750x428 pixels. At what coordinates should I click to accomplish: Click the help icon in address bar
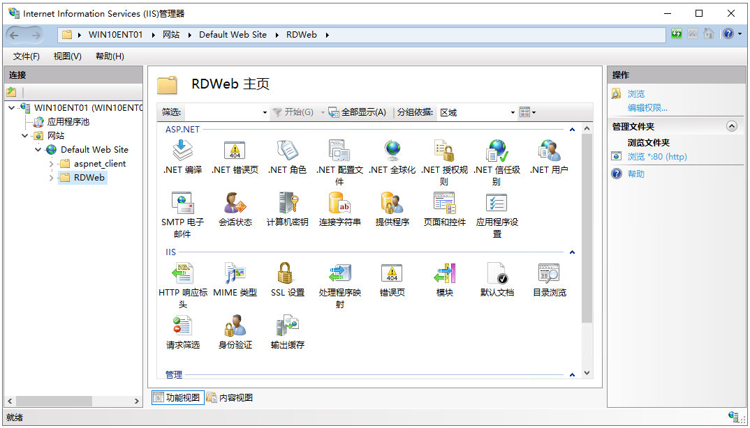click(x=728, y=34)
